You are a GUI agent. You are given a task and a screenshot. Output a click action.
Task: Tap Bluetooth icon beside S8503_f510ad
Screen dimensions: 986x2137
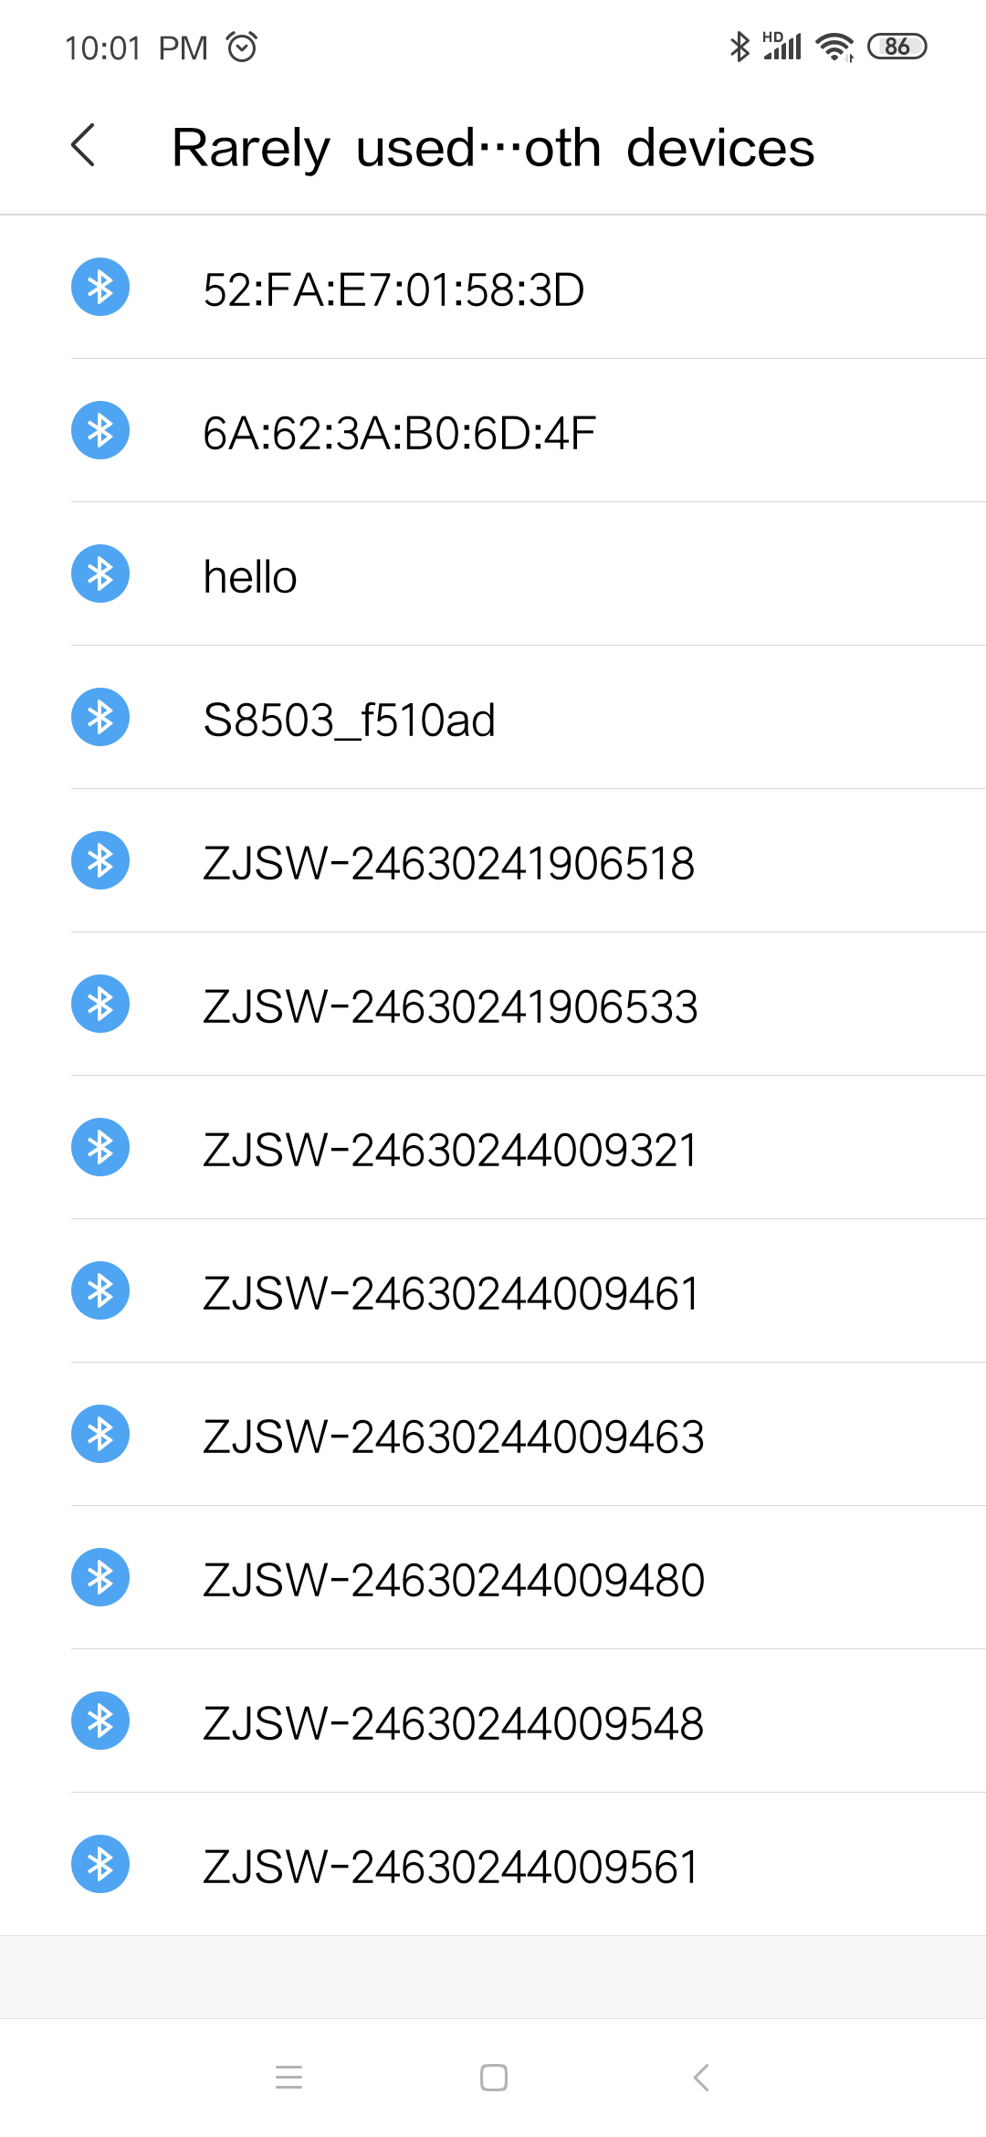point(100,717)
